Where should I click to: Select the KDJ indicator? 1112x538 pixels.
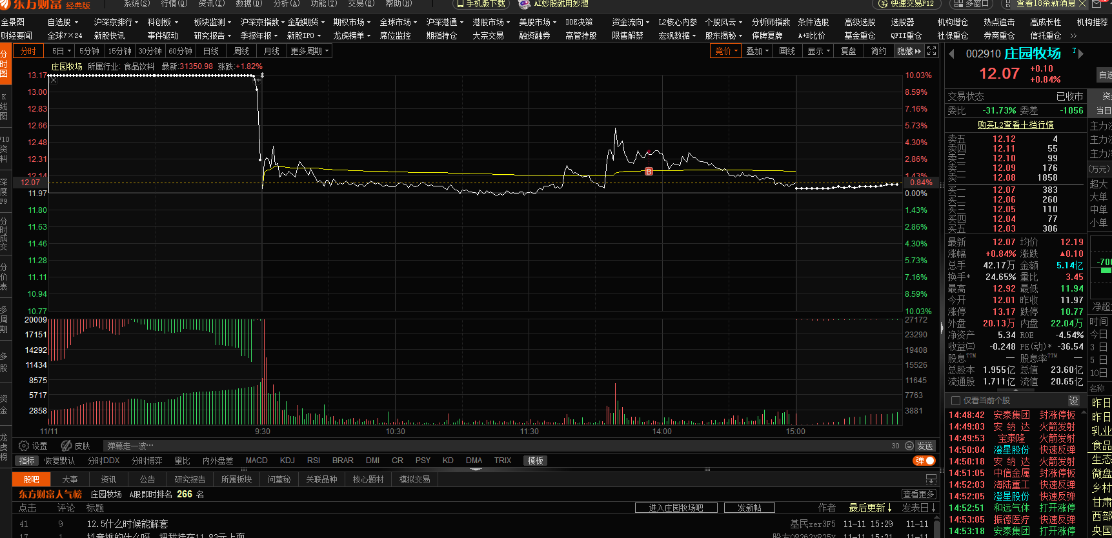click(x=287, y=461)
